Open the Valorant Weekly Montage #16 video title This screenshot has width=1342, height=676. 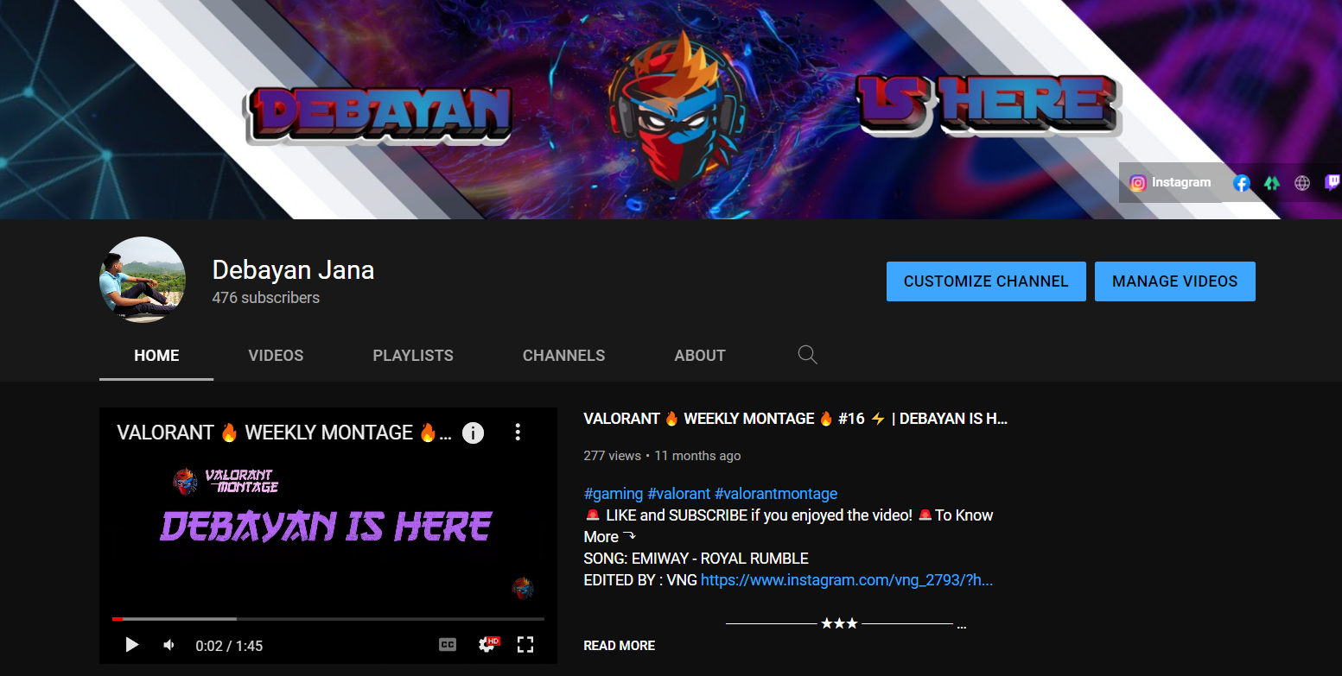click(x=796, y=419)
